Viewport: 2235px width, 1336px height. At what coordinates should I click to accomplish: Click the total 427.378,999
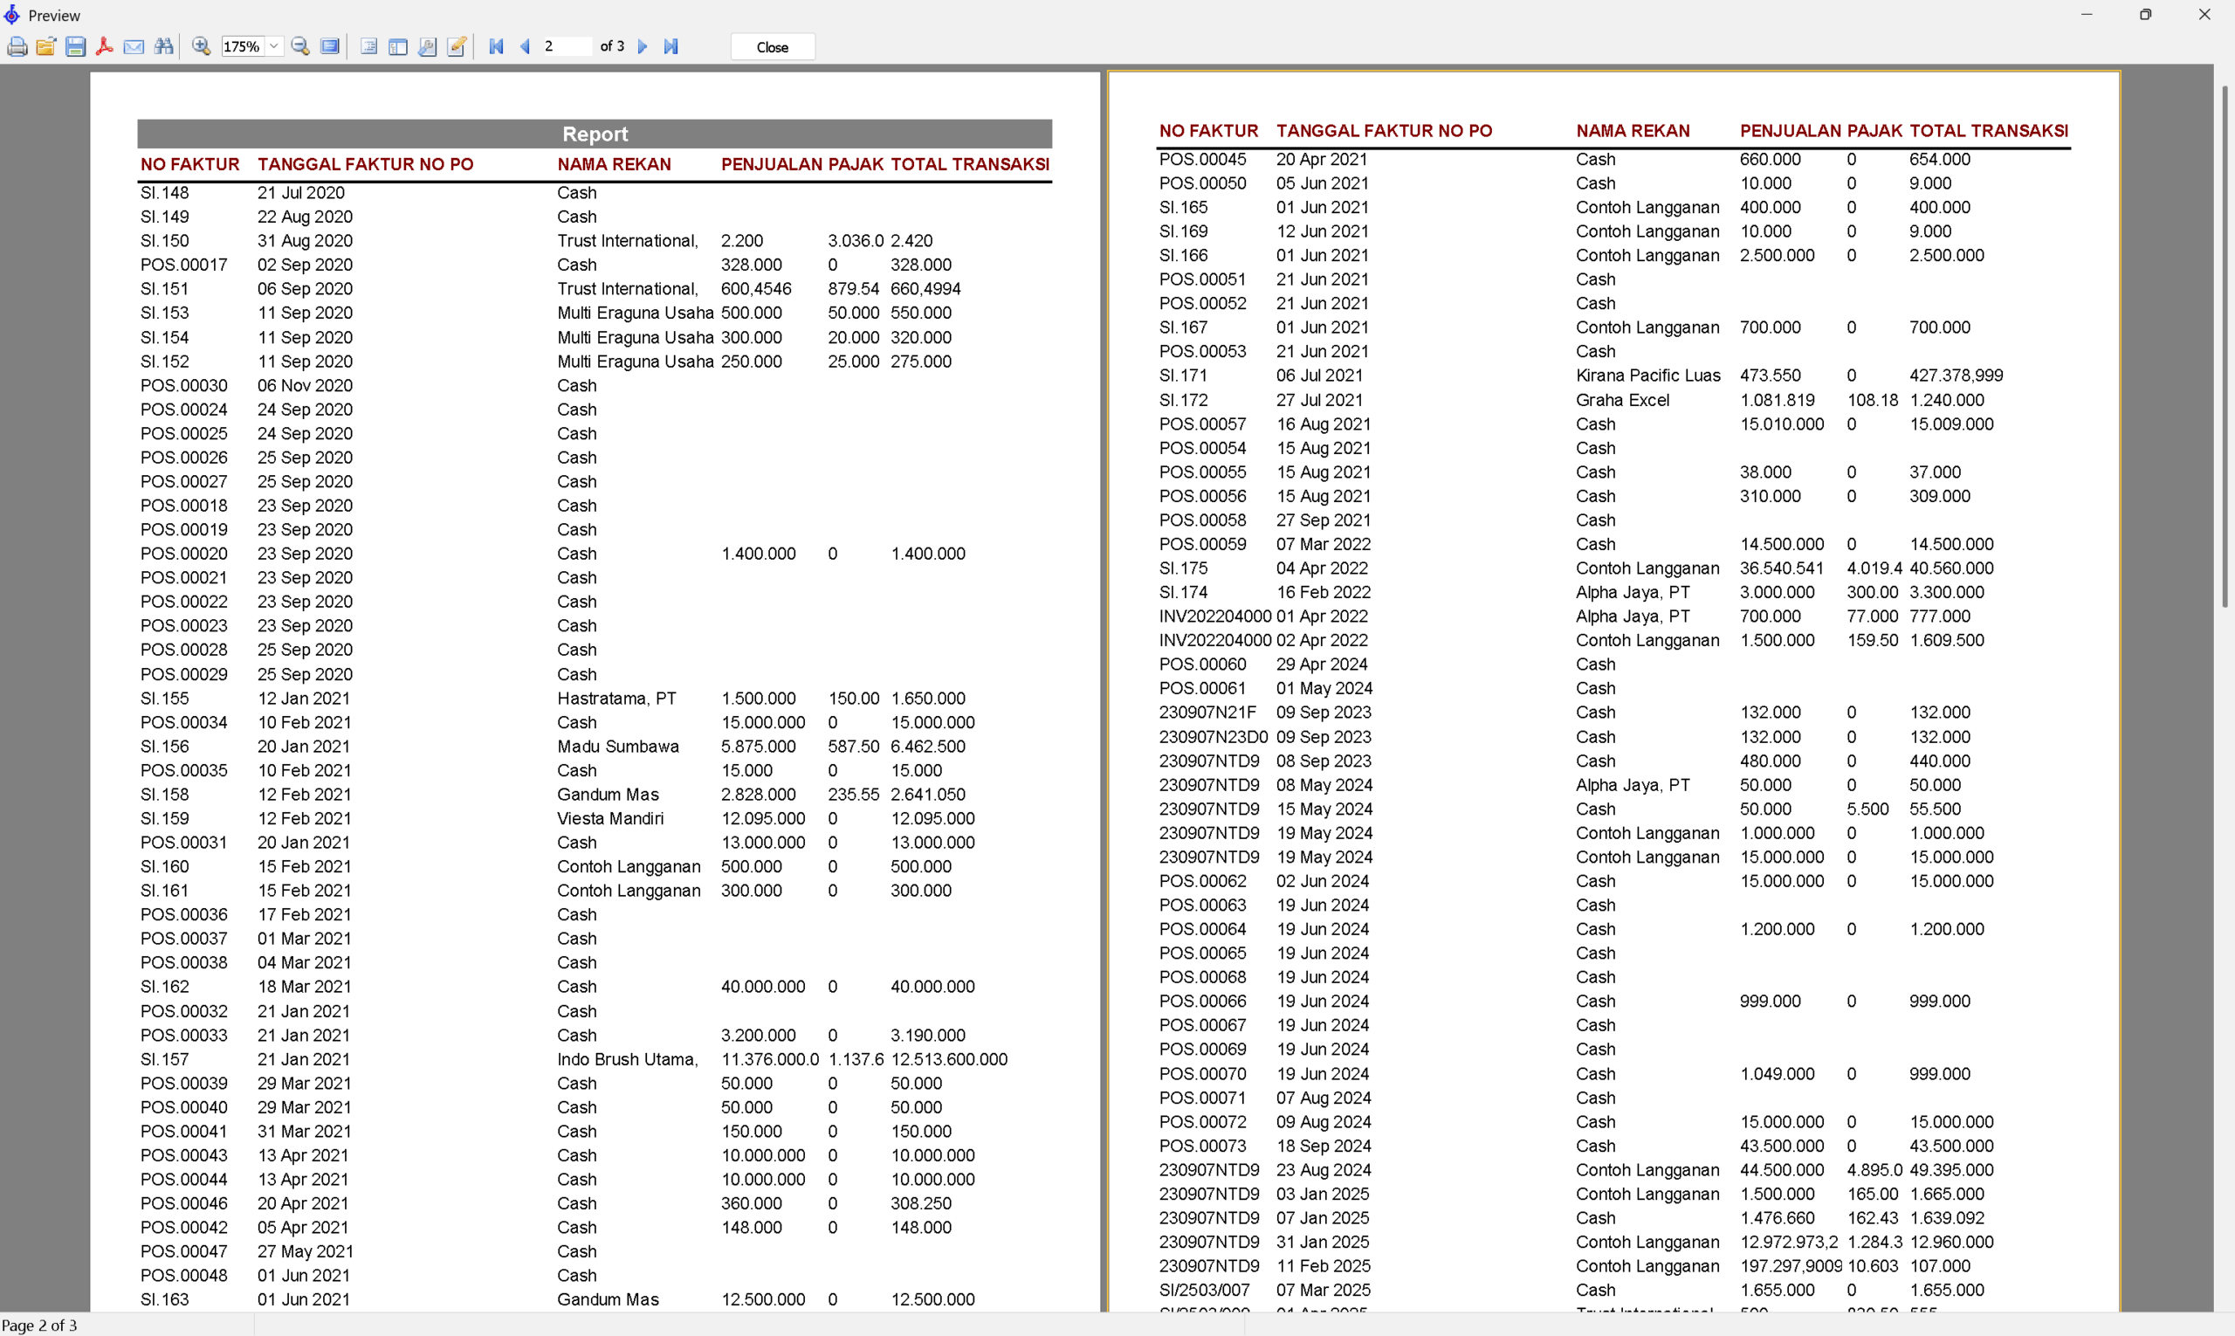pos(1956,375)
